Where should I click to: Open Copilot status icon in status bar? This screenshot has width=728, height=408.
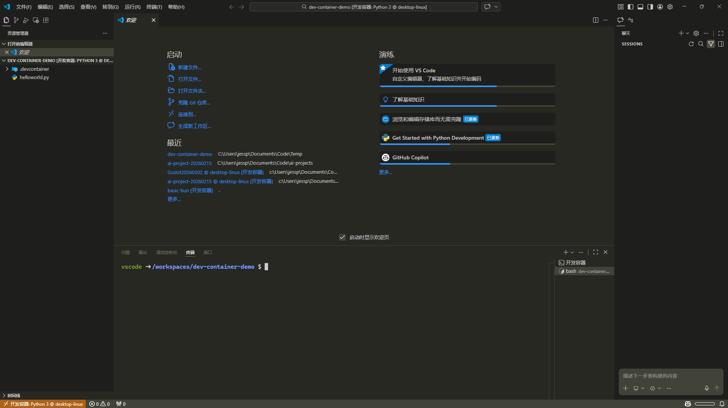pyautogui.click(x=688, y=404)
